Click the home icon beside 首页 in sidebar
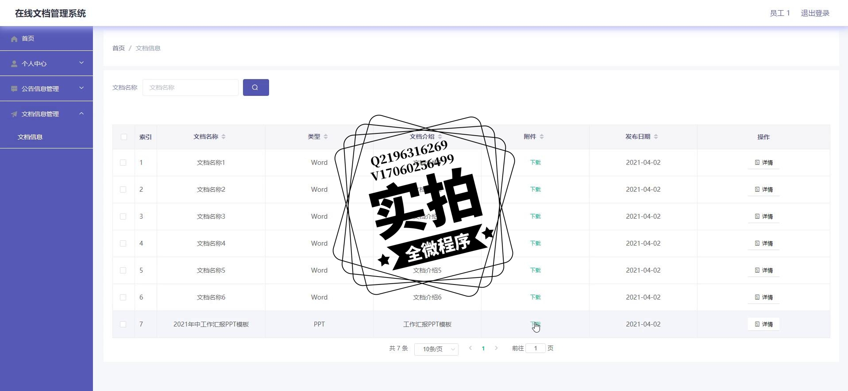Screen dimensions: 848x391 pyautogui.click(x=14, y=39)
